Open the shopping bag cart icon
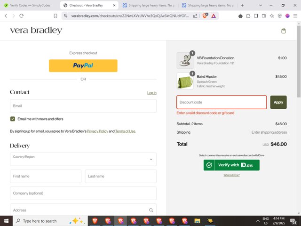The image size is (301, 226). coord(284,31)
